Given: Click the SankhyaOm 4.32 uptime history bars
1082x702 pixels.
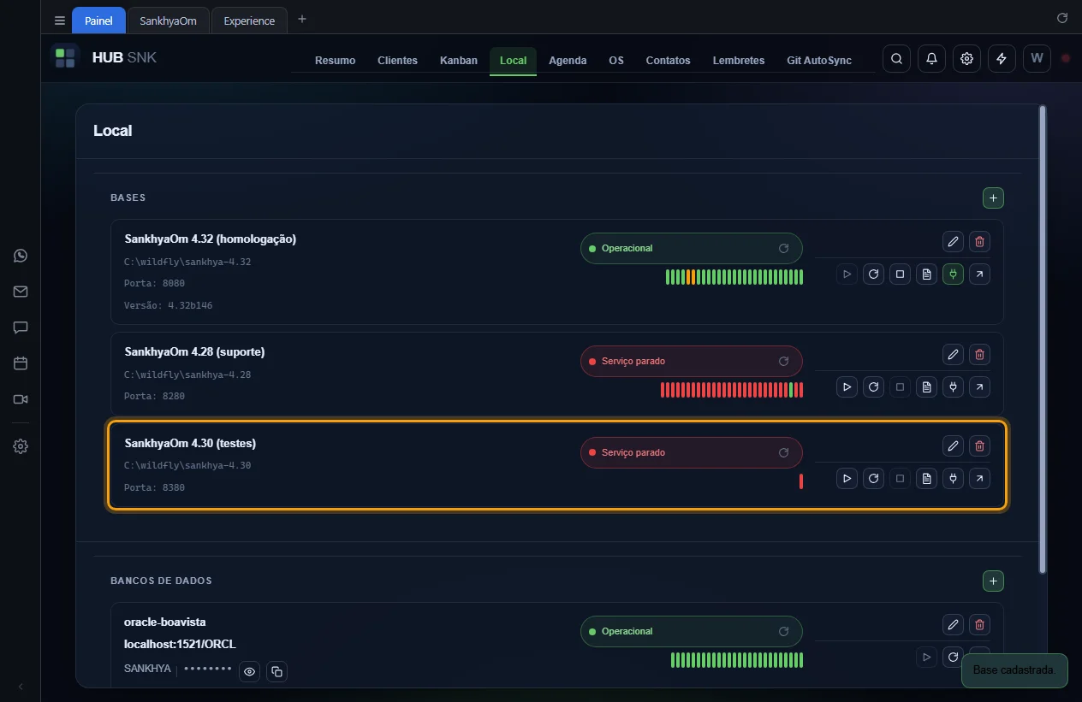Looking at the screenshot, I should click(734, 276).
